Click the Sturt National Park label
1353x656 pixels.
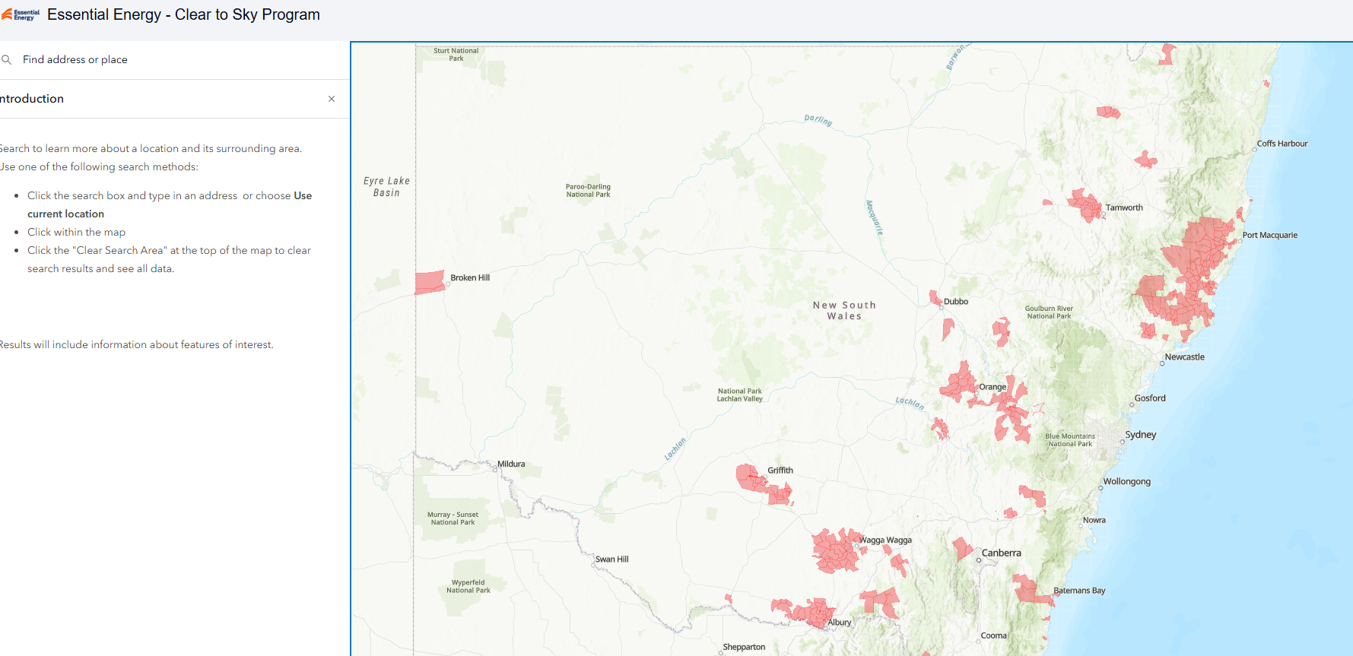point(456,55)
